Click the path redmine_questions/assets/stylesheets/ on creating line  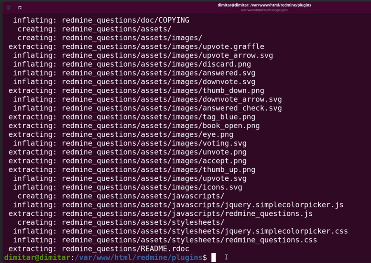point(143,222)
